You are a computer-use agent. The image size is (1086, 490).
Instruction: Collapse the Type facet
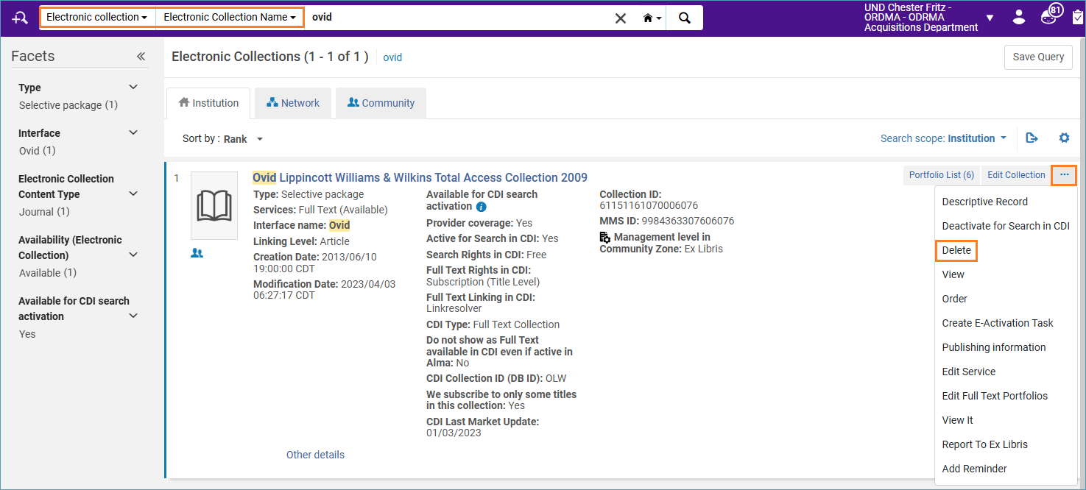point(133,87)
